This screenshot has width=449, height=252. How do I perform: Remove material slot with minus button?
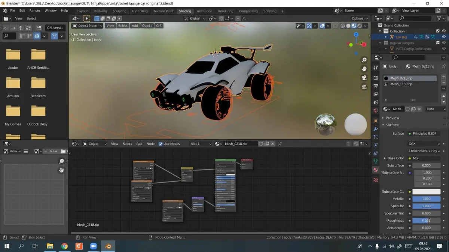coord(444,83)
